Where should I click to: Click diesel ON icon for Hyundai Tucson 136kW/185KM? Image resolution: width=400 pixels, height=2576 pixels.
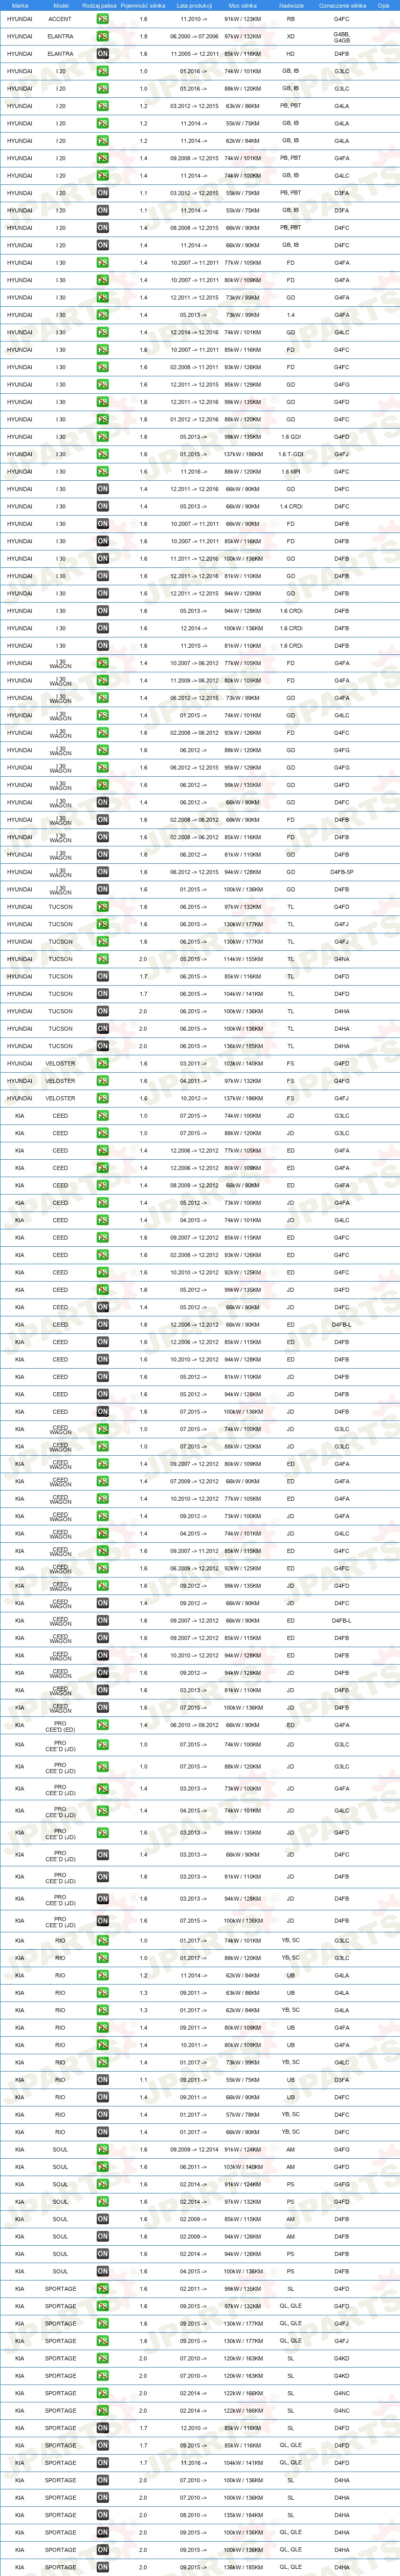tap(103, 1046)
